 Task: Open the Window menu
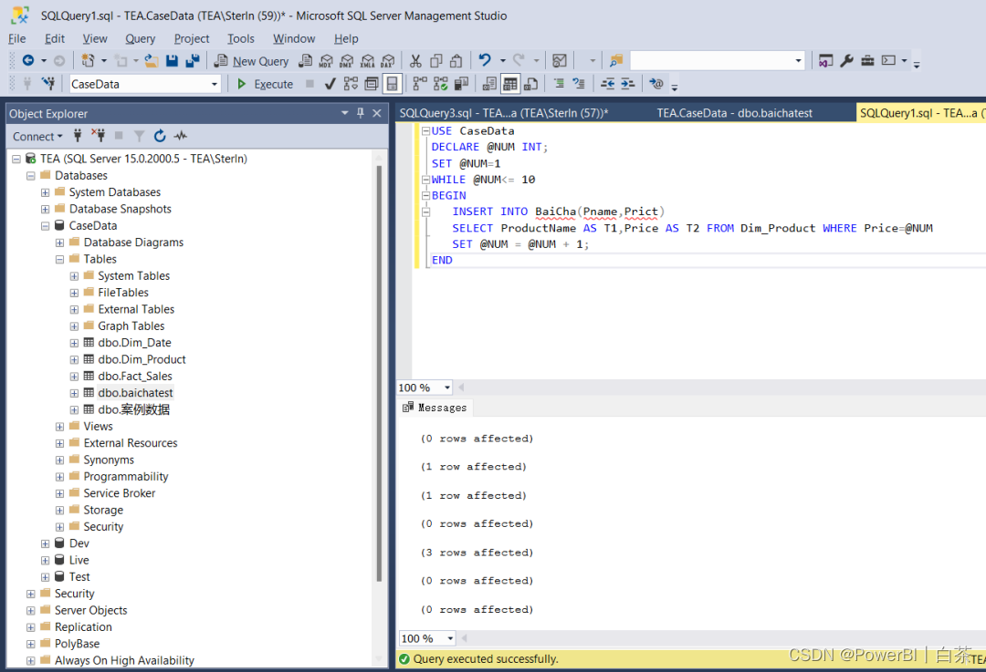(294, 39)
